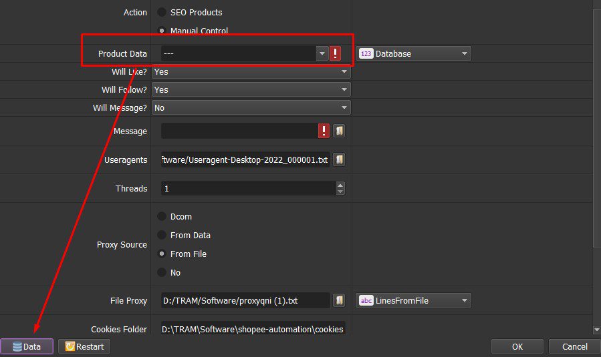Click the abc LinesFromFile type icon

(366, 300)
